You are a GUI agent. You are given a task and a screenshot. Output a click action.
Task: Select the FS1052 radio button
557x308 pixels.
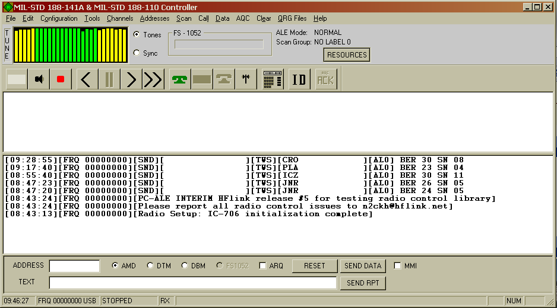[220, 265]
